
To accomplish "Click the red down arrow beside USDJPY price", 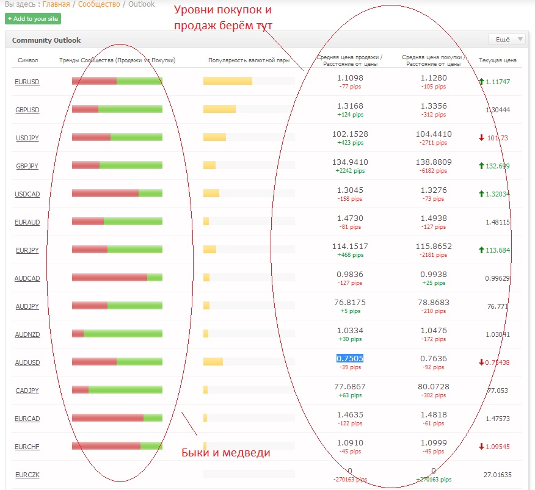I will [481, 138].
